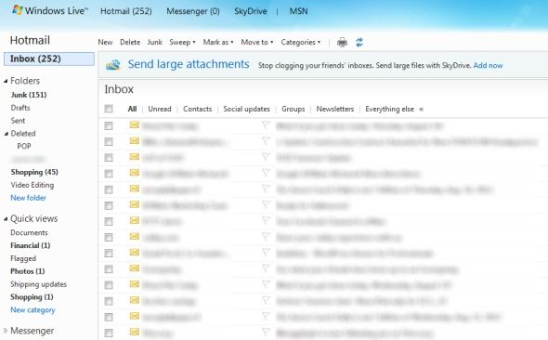This screenshot has width=548, height=340.
Task: Click Junk in the toolbar
Action: coord(155,43)
